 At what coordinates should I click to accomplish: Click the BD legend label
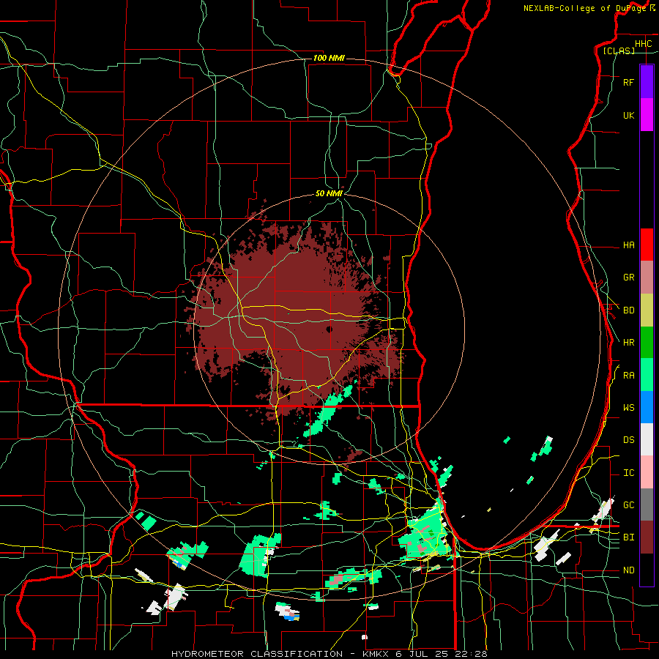628,310
